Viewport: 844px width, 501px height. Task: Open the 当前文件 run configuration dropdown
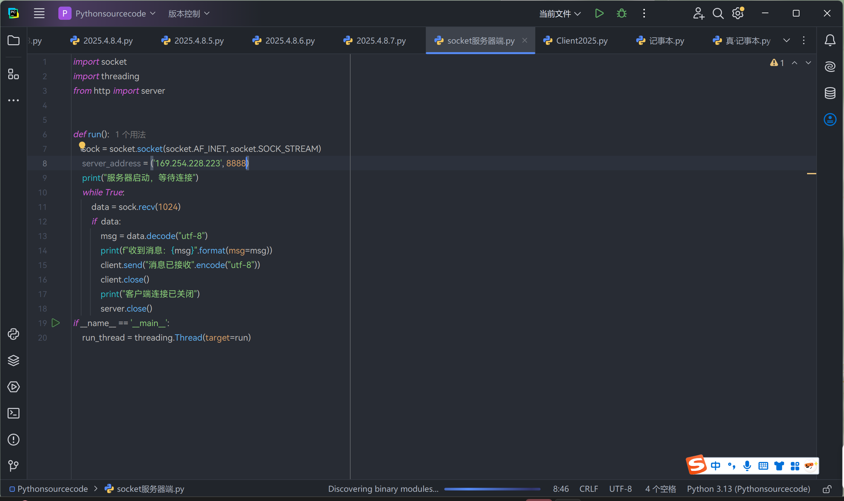[559, 14]
